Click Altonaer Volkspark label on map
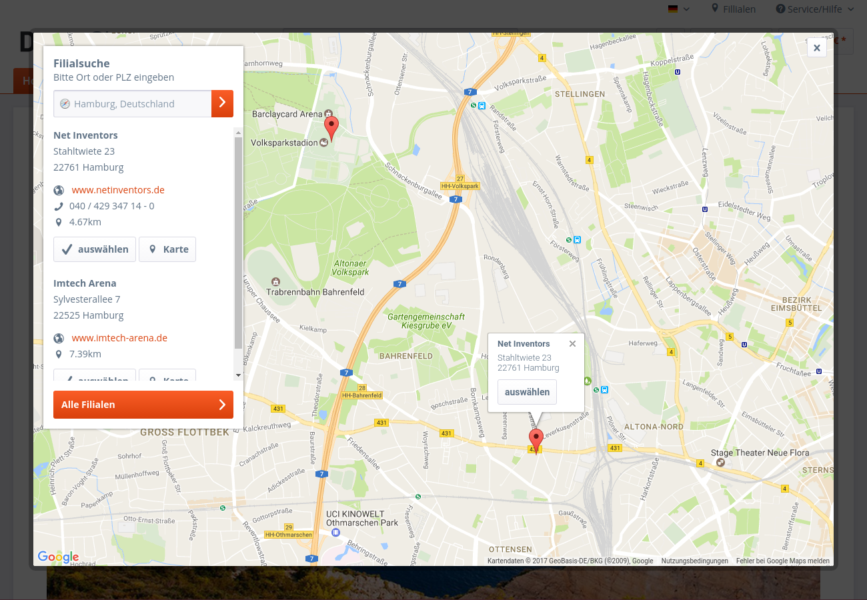Image resolution: width=867 pixels, height=600 pixels. tap(350, 268)
